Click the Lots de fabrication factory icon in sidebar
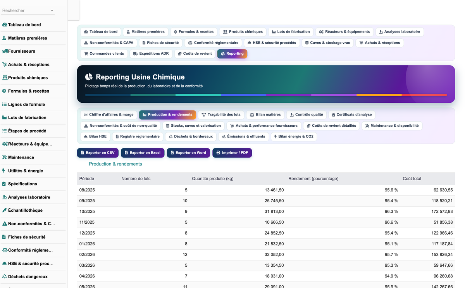This screenshot has height=288, width=465. pos(5,117)
